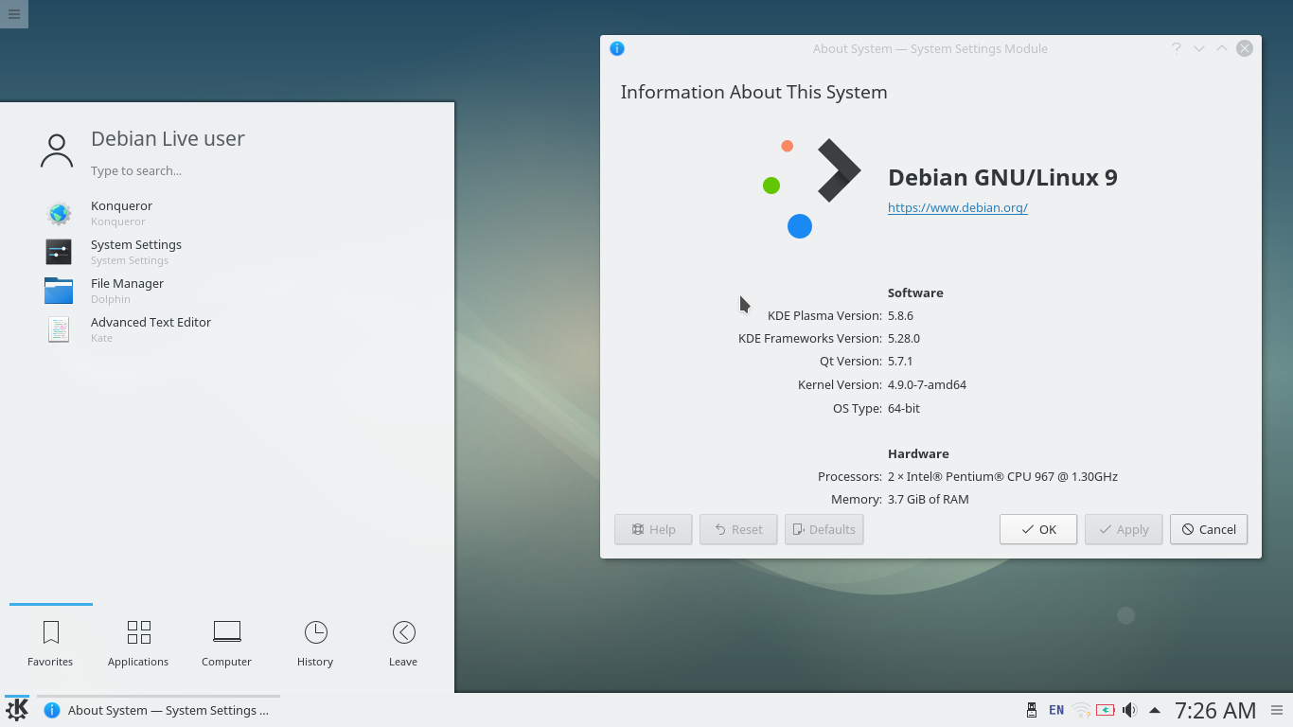Click the EN keyboard layout indicator

tap(1055, 709)
